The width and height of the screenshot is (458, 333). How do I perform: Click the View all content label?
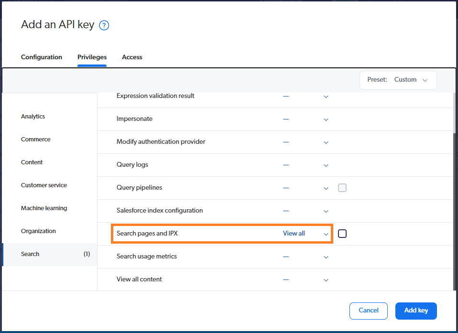tap(139, 279)
